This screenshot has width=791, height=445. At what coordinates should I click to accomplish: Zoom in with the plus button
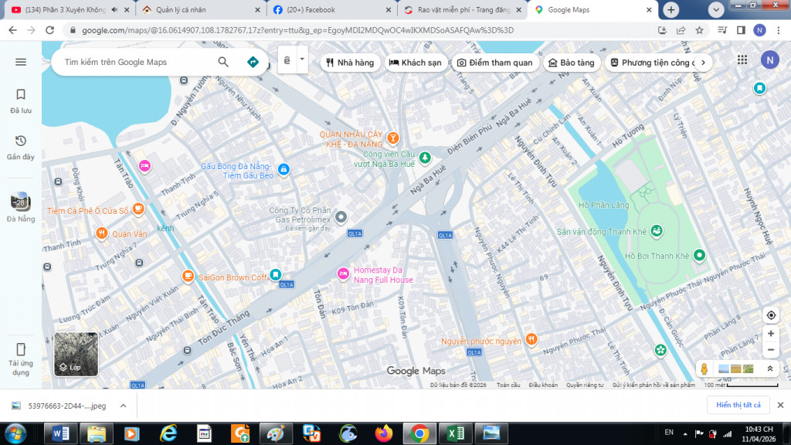(770, 334)
